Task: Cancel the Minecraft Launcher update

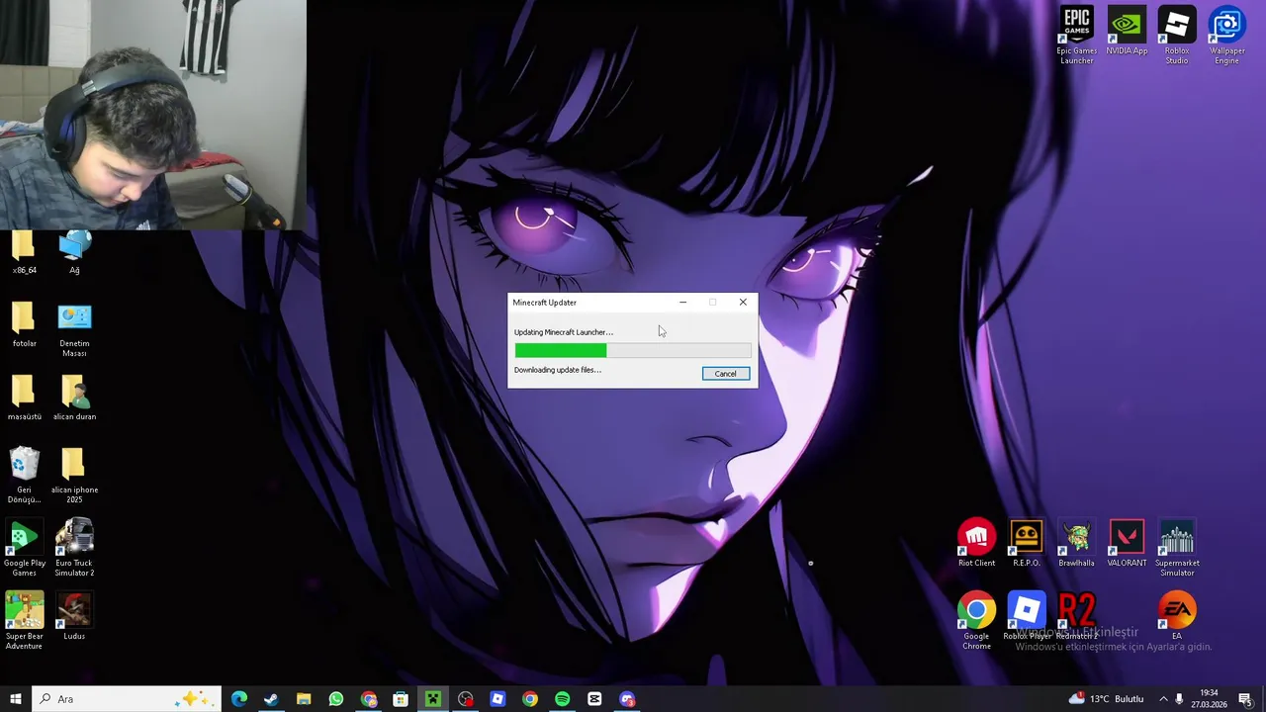Action: pyautogui.click(x=725, y=374)
